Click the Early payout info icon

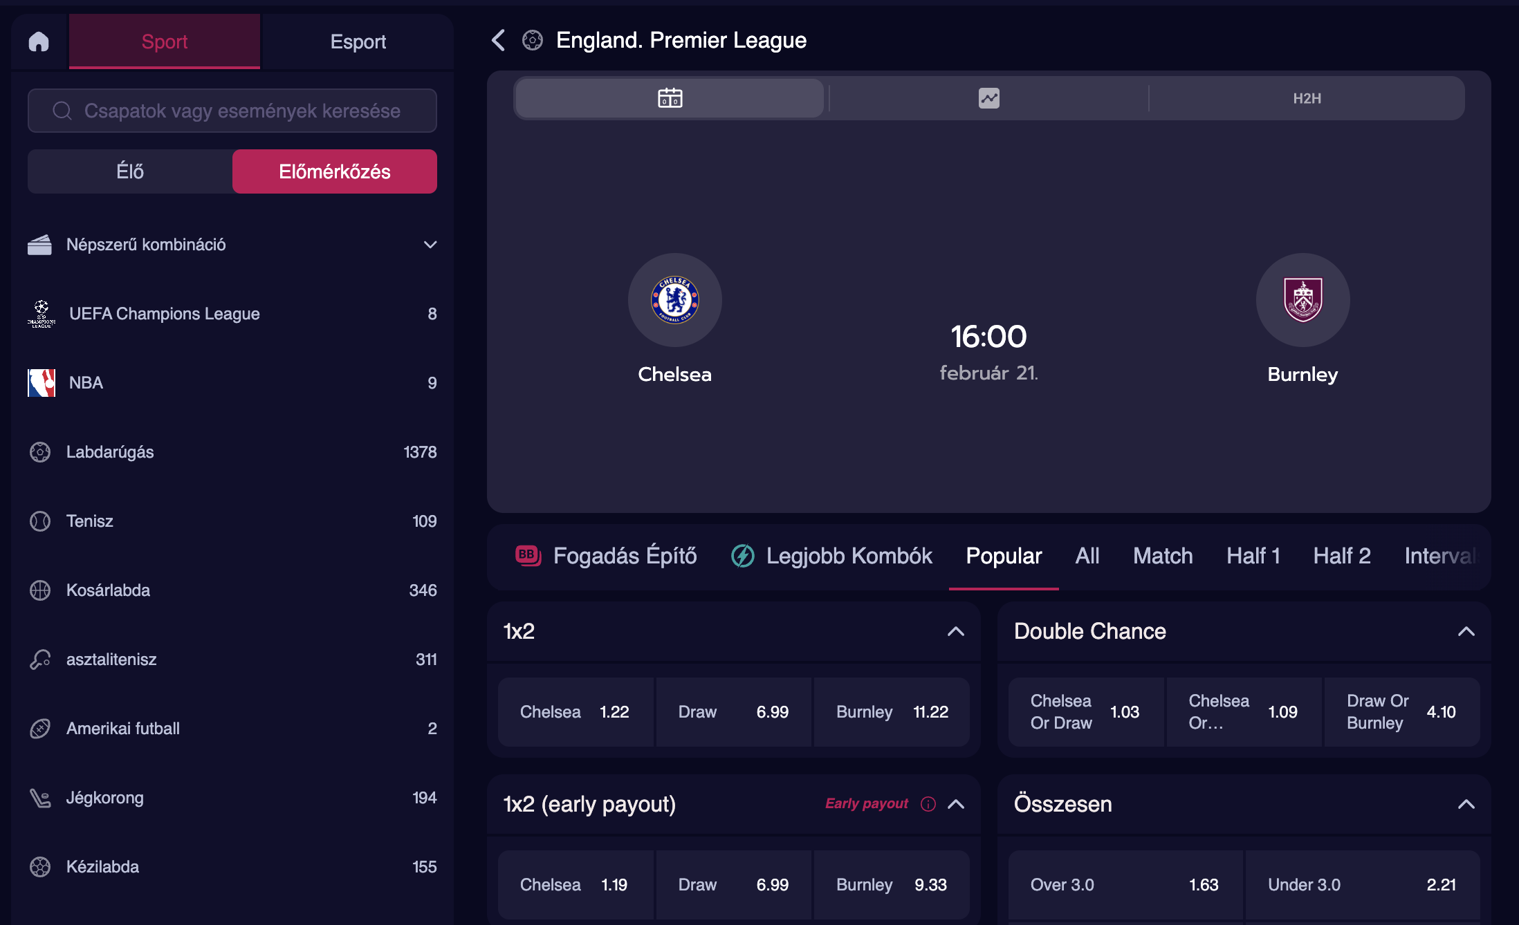click(928, 803)
